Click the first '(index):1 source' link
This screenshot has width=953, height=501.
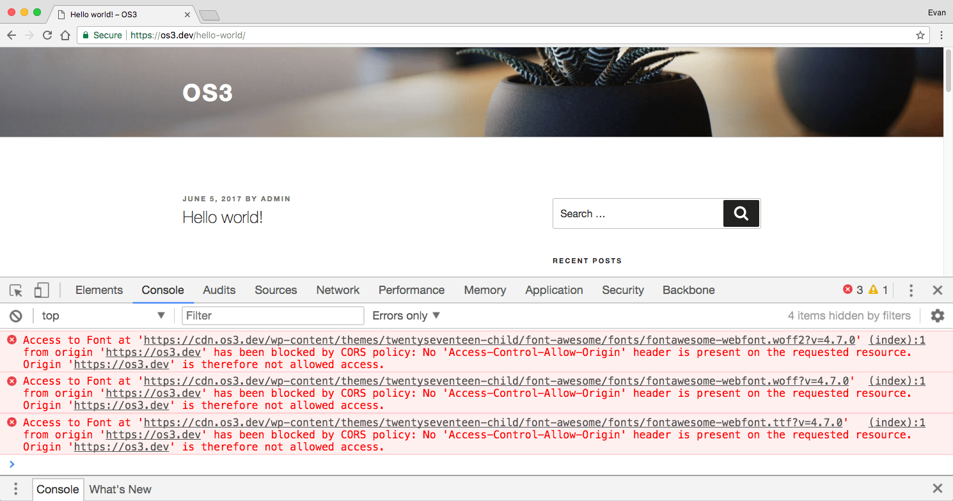pos(897,339)
